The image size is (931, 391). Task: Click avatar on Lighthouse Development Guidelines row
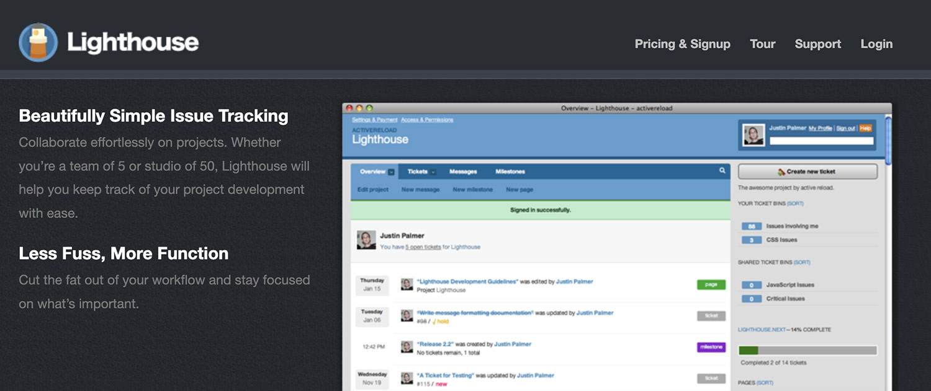pyautogui.click(x=407, y=284)
